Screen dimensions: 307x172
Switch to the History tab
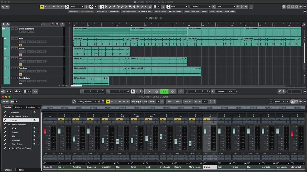coord(18,107)
